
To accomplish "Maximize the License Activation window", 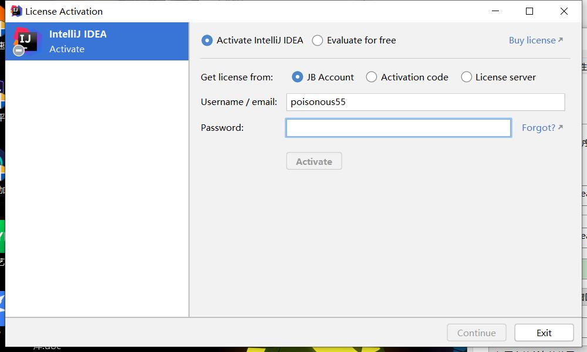I will click(x=529, y=11).
